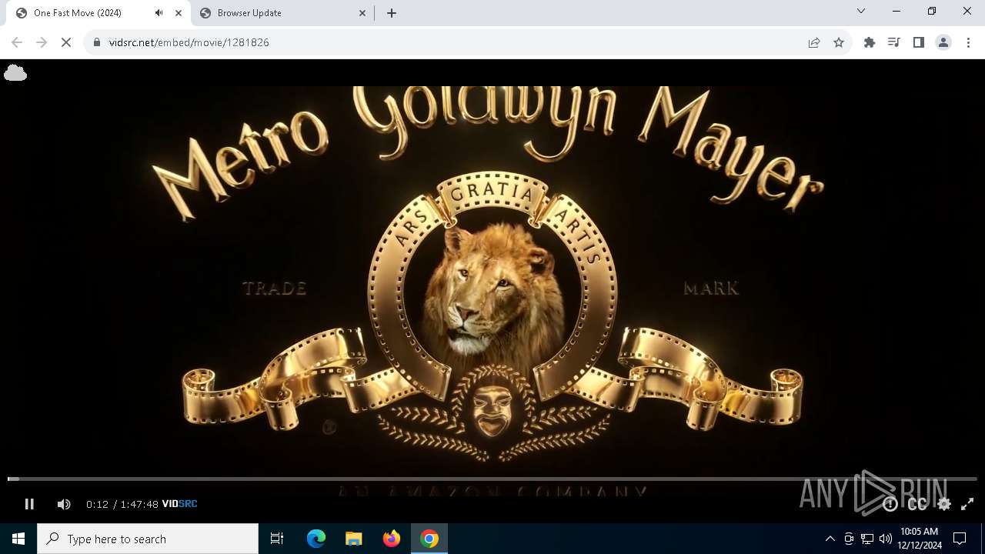The height and width of the screenshot is (554, 985).
Task: Open Chrome profile avatar menu
Action: coord(943,42)
